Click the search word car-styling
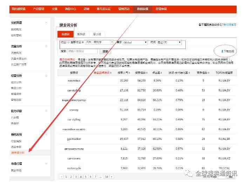The height and width of the screenshot is (184, 245). coord(74,91)
